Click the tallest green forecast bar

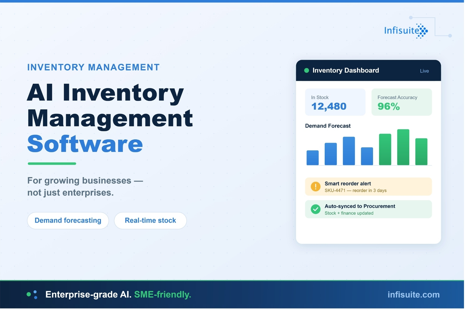(403, 147)
